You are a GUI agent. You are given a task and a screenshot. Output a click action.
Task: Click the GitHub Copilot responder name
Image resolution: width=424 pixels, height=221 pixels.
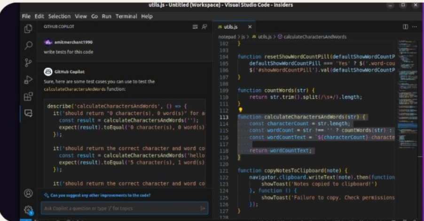click(70, 72)
